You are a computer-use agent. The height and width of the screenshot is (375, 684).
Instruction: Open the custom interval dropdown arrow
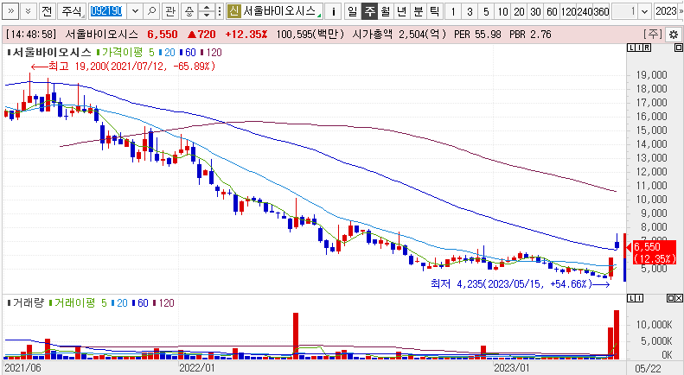[x=645, y=11]
